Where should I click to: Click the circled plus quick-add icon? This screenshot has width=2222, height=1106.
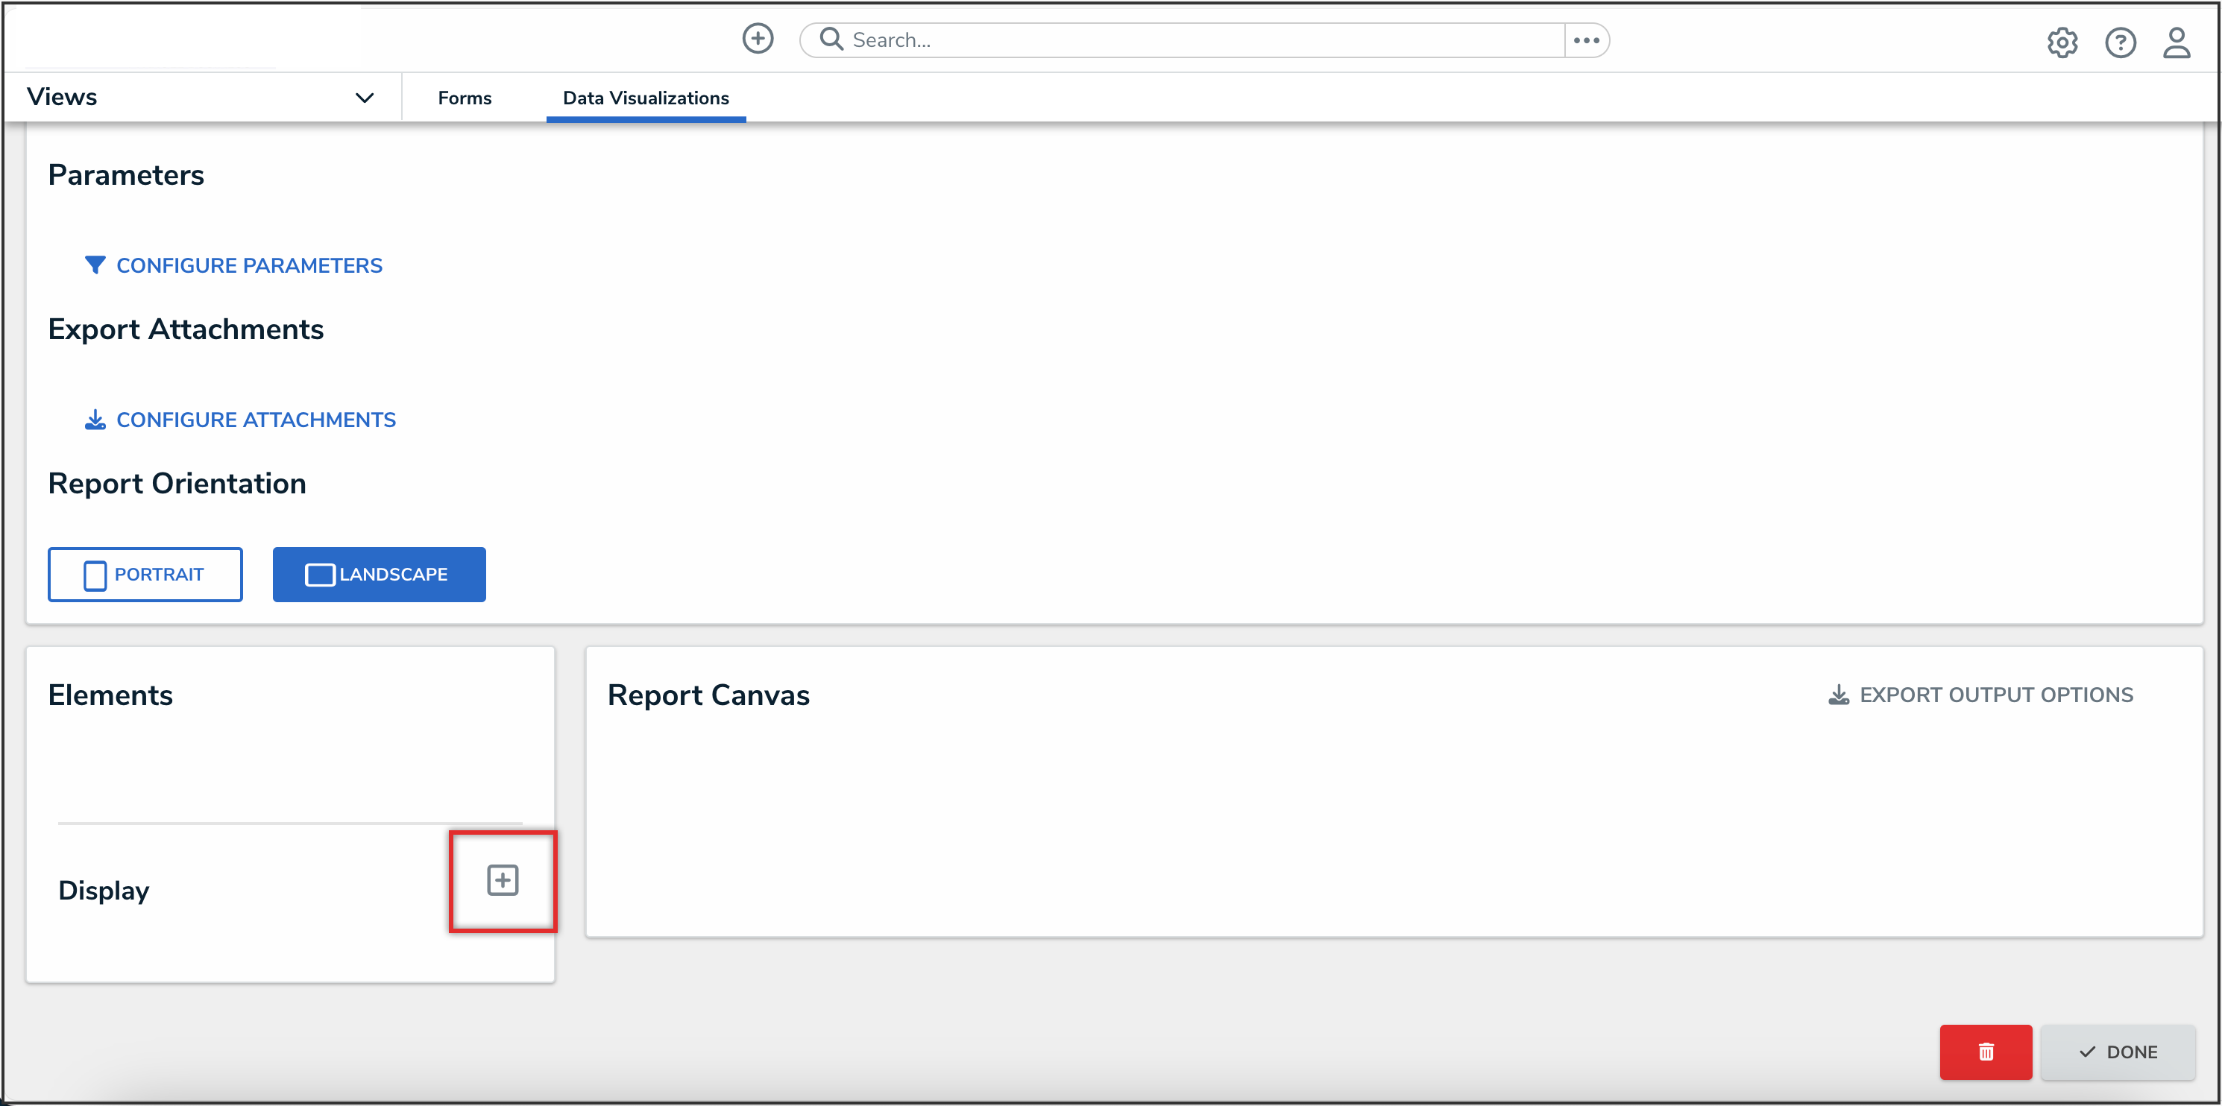tap(758, 39)
